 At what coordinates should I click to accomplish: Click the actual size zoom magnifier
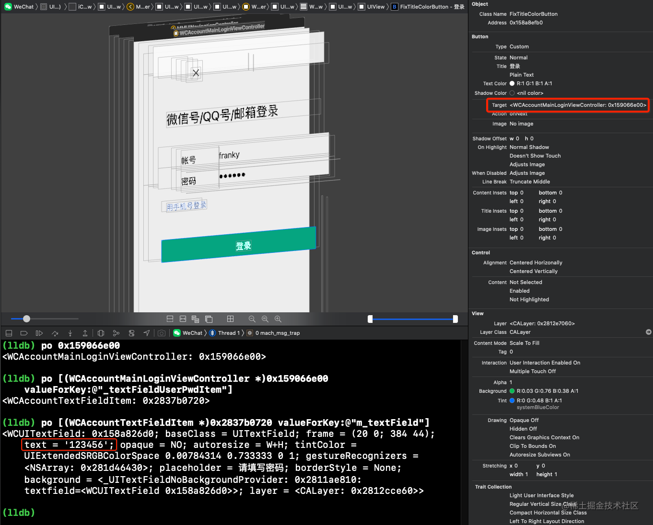265,319
